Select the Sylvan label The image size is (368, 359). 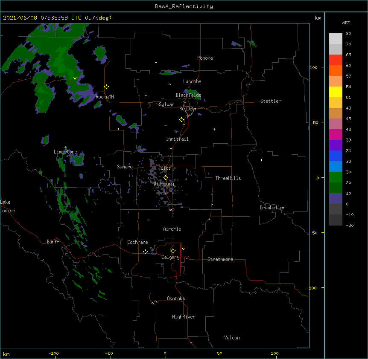166,104
